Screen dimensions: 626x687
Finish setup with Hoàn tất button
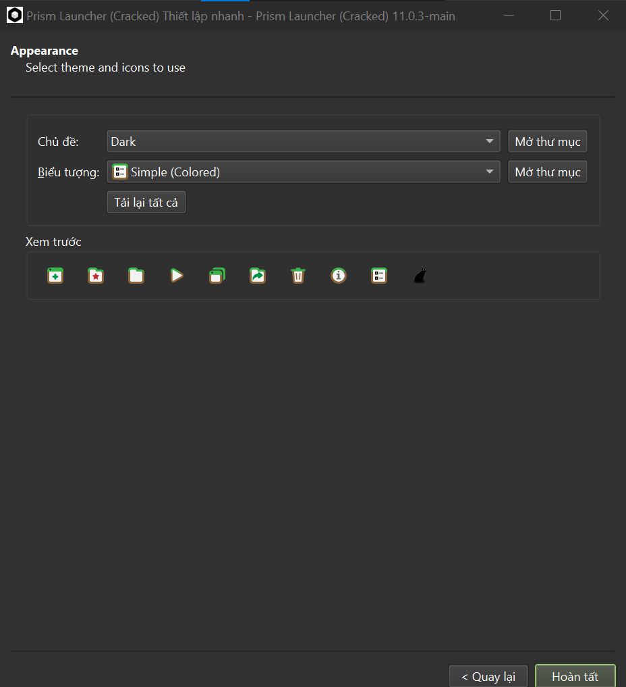[x=575, y=676]
